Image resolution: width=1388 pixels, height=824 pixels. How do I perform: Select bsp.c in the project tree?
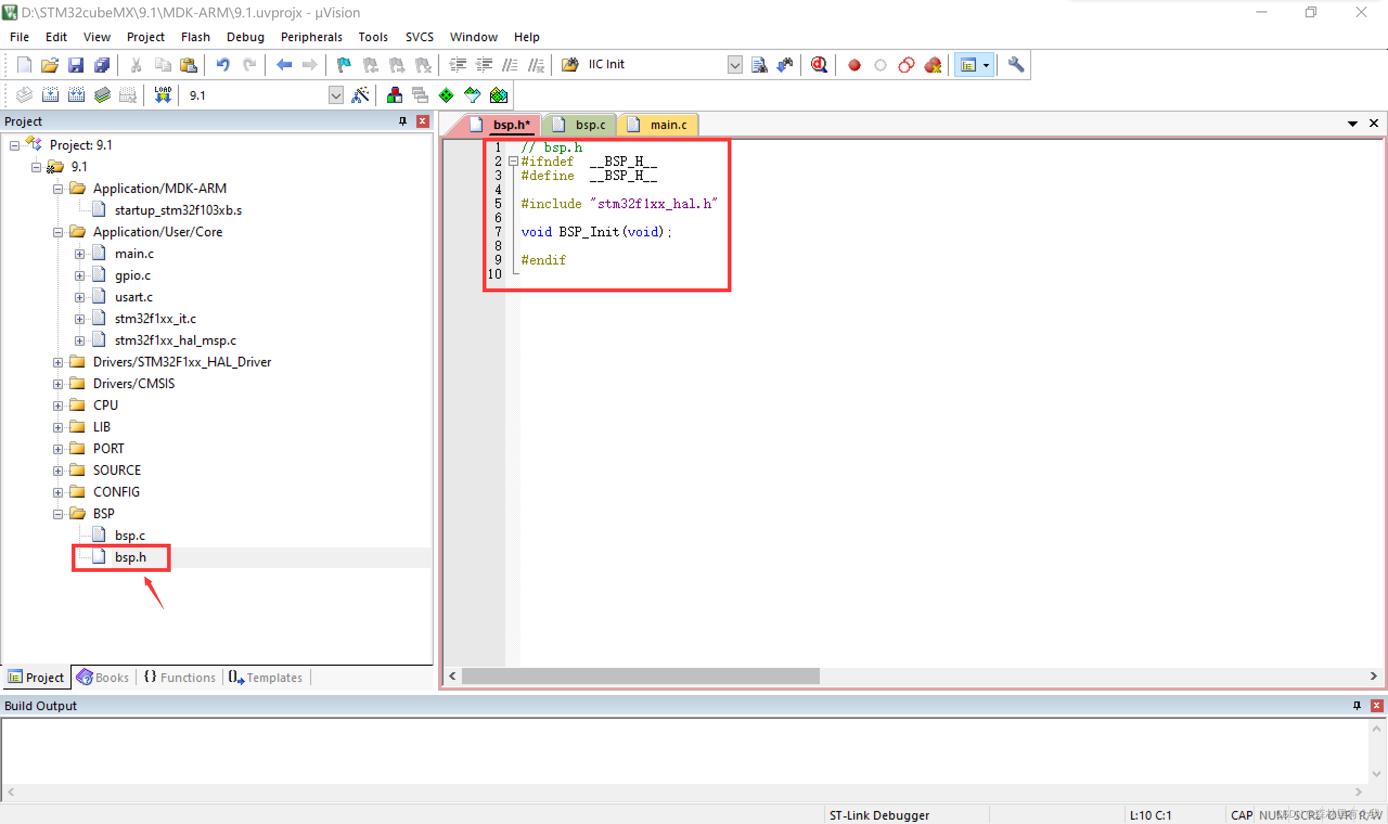pyautogui.click(x=130, y=535)
